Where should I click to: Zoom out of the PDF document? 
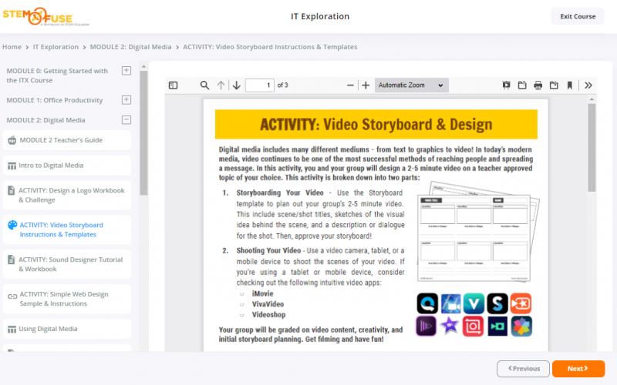[x=350, y=85]
